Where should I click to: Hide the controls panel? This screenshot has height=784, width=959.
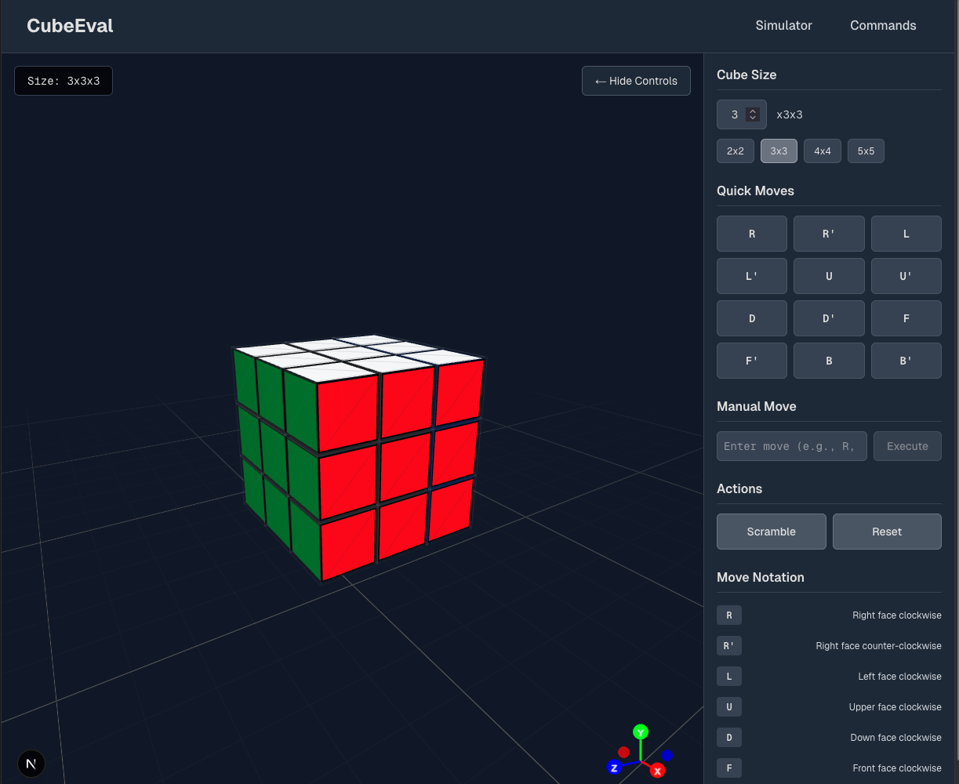[636, 81]
